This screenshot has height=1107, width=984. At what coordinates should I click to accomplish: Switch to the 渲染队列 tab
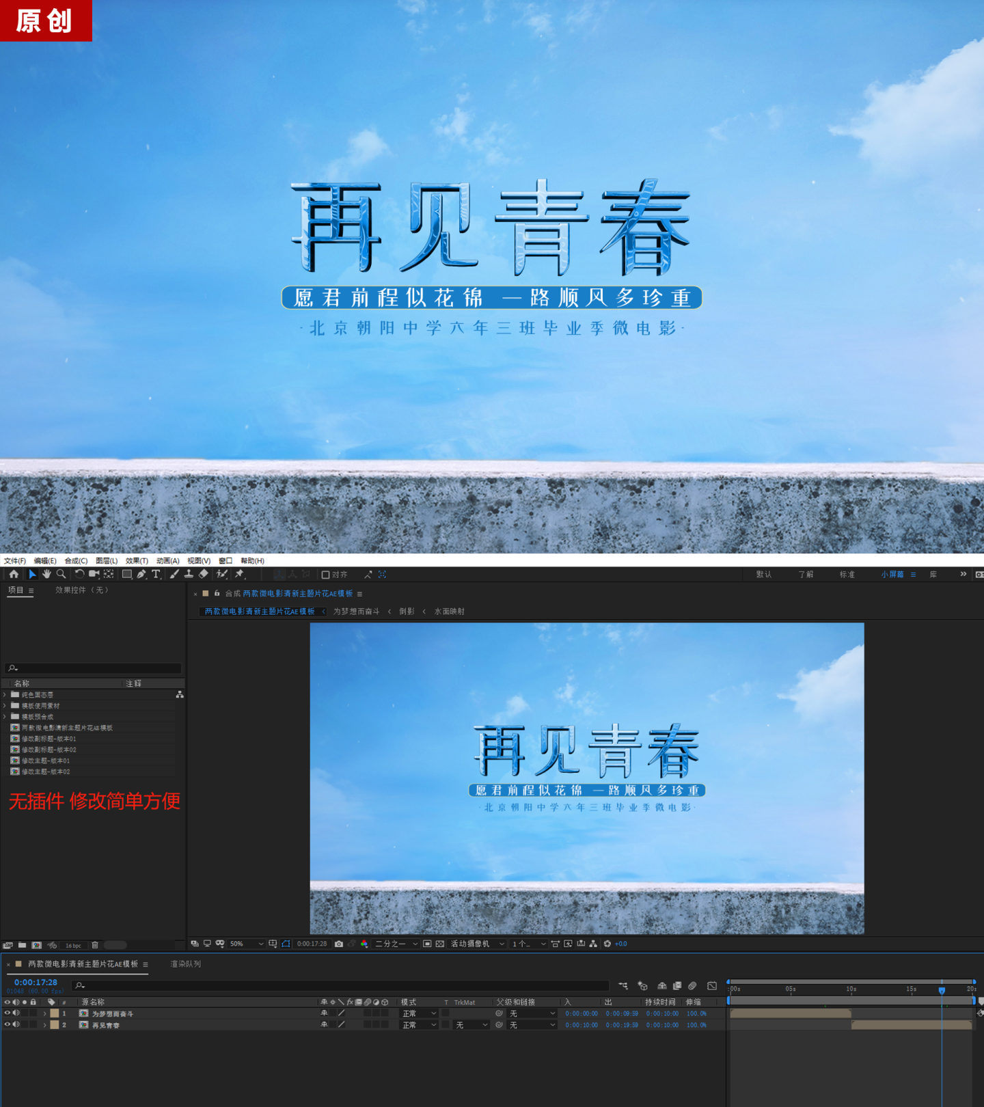pos(186,964)
